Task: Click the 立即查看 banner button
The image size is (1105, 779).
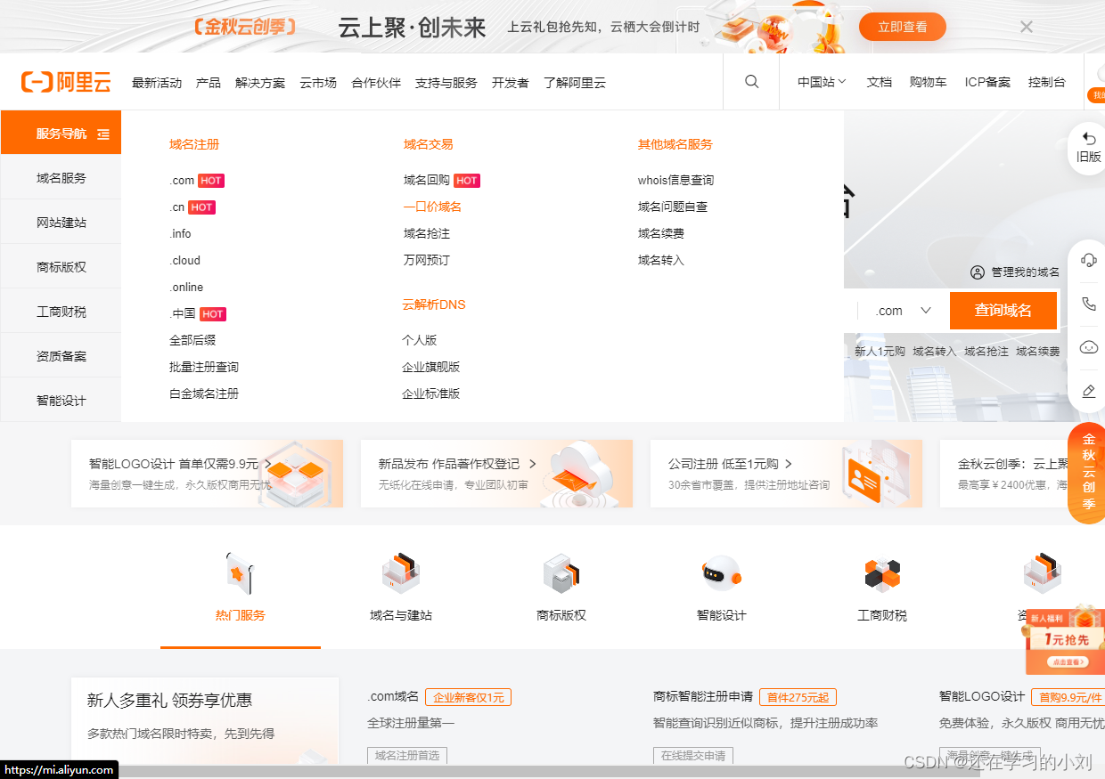Action: (902, 27)
